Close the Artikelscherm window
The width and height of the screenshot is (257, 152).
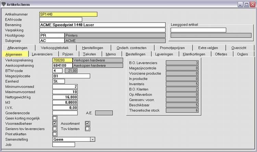tap(253, 4)
